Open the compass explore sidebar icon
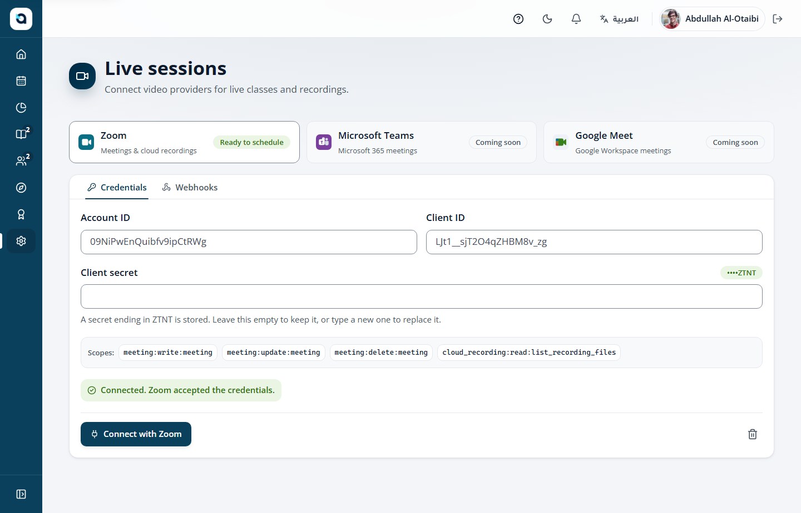Screen dimensions: 801x513 [x=21, y=188]
